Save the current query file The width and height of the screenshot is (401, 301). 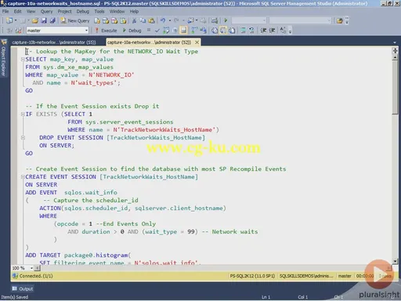click(44, 20)
